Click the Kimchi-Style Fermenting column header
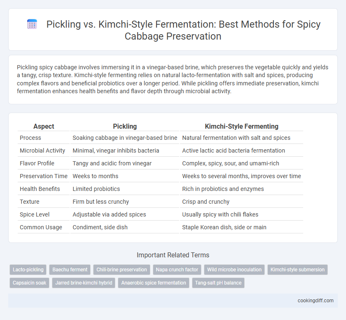 click(x=242, y=126)
